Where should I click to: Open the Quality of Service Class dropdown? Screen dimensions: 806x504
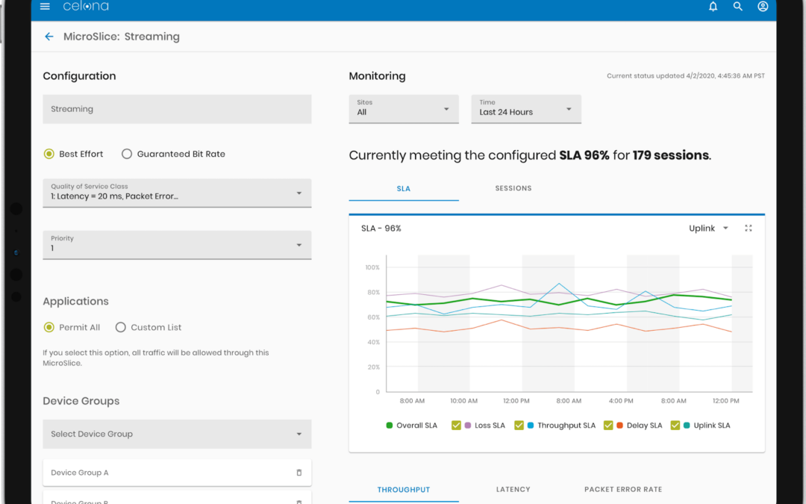click(177, 193)
